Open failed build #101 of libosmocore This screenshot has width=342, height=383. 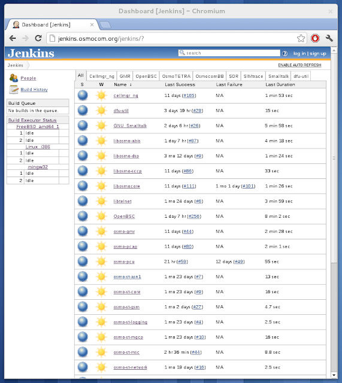coord(248,186)
